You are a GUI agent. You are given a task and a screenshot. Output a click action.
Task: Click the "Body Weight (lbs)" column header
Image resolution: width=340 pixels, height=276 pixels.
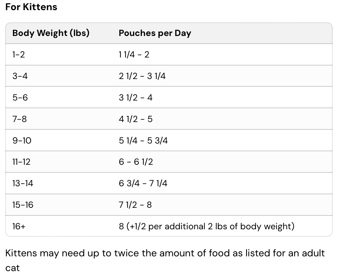pyautogui.click(x=51, y=33)
